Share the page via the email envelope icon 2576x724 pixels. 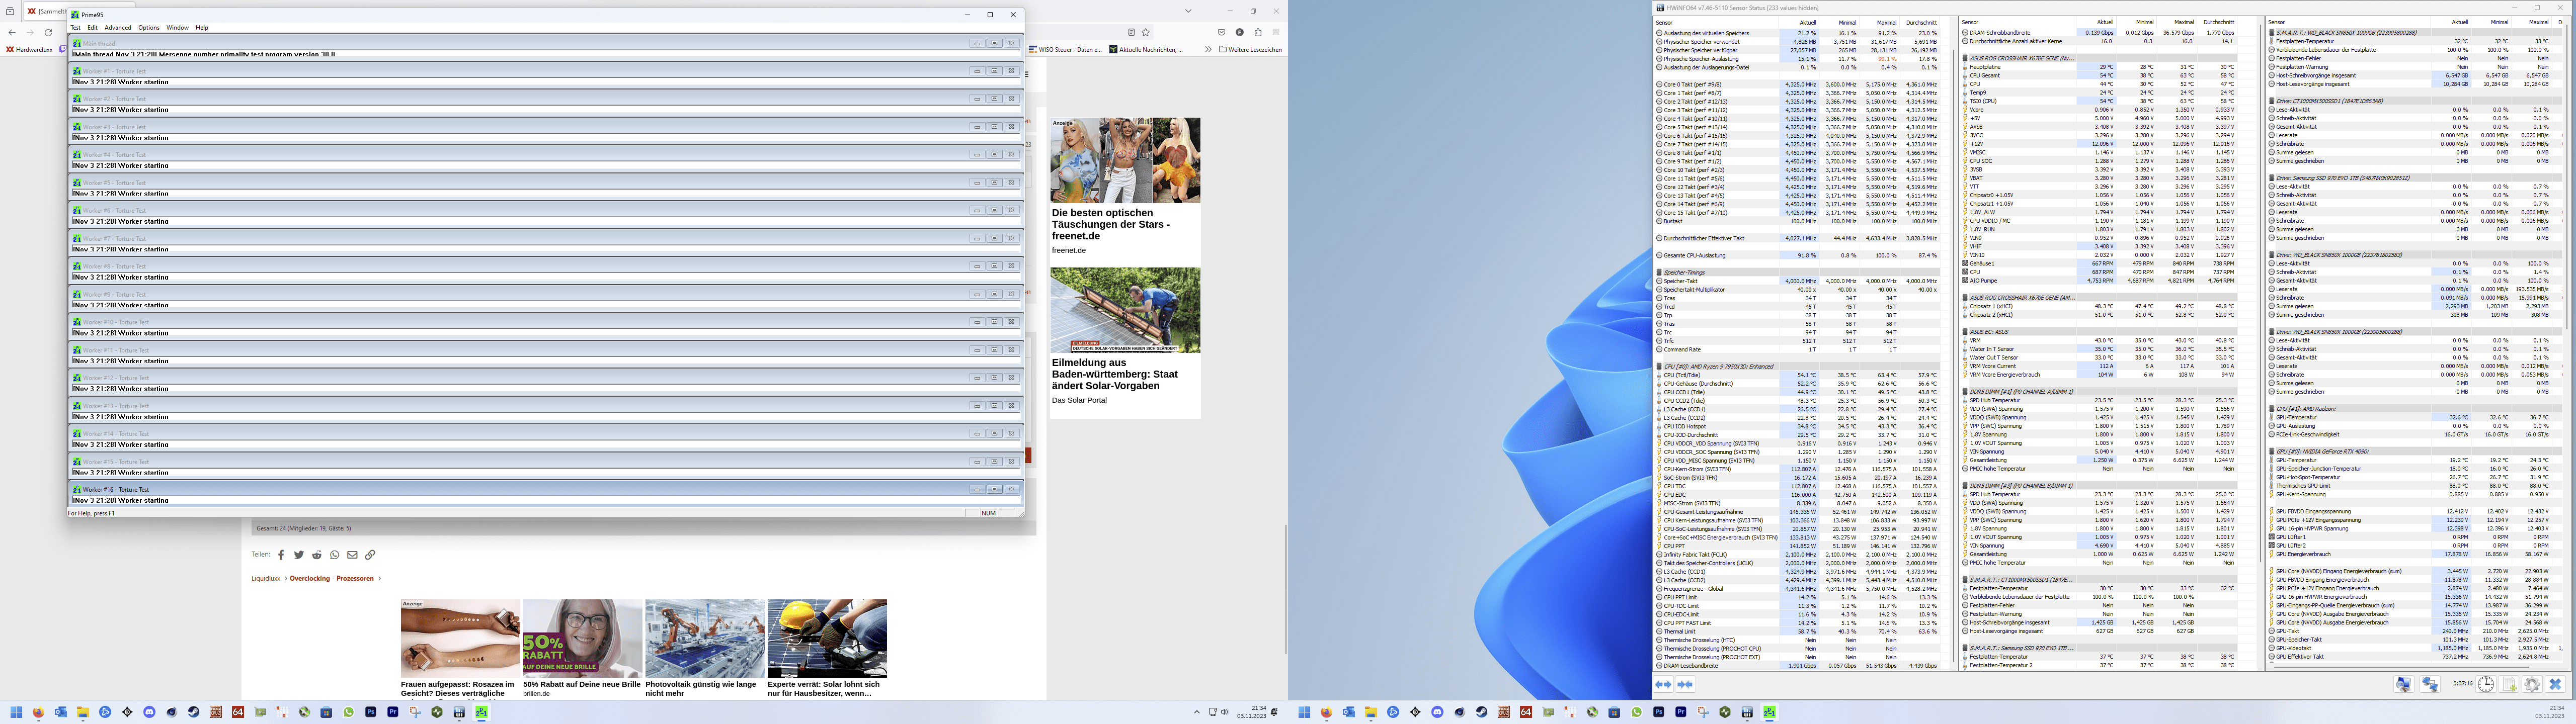(x=352, y=555)
